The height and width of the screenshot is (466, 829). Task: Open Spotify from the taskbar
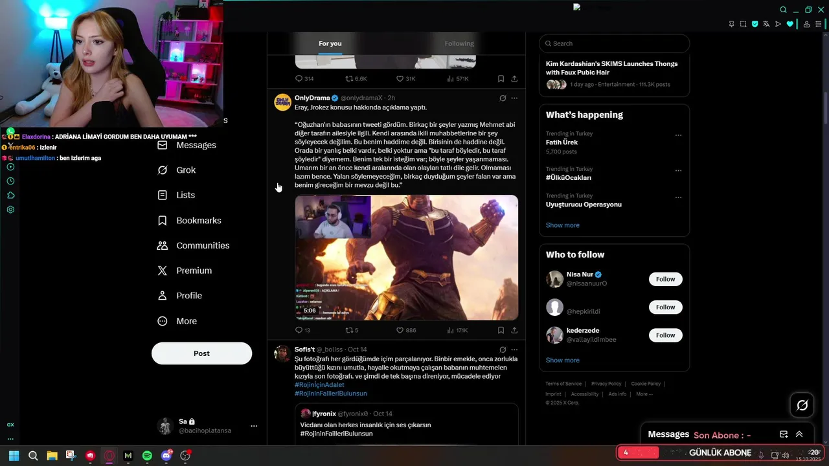tap(147, 456)
